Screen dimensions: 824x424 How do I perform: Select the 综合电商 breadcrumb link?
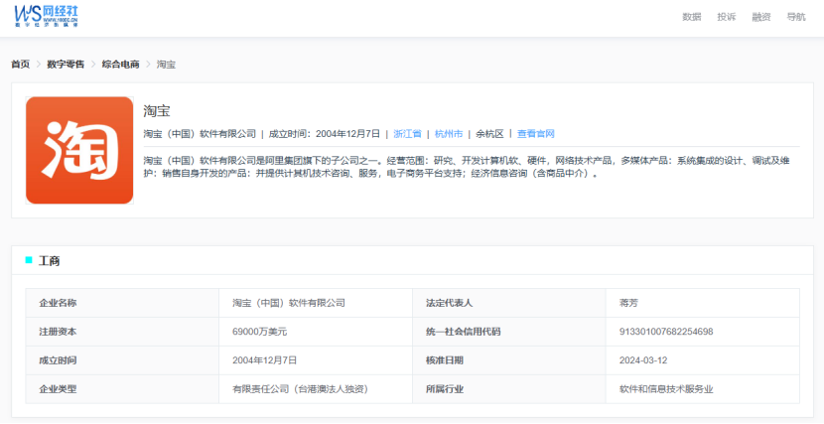[121, 65]
